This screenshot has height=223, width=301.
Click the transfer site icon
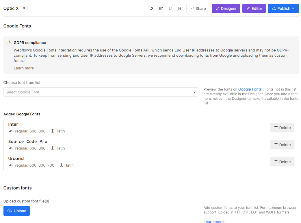152,8
